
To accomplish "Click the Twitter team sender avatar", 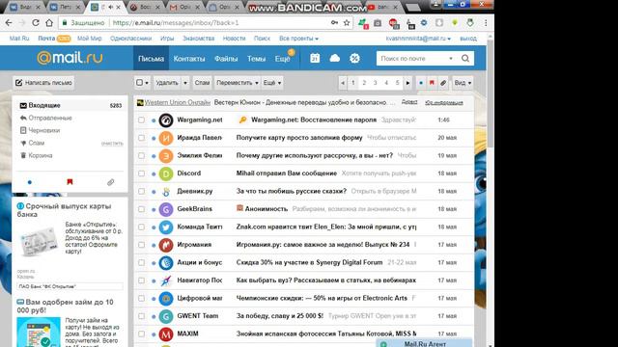I will [166, 227].
